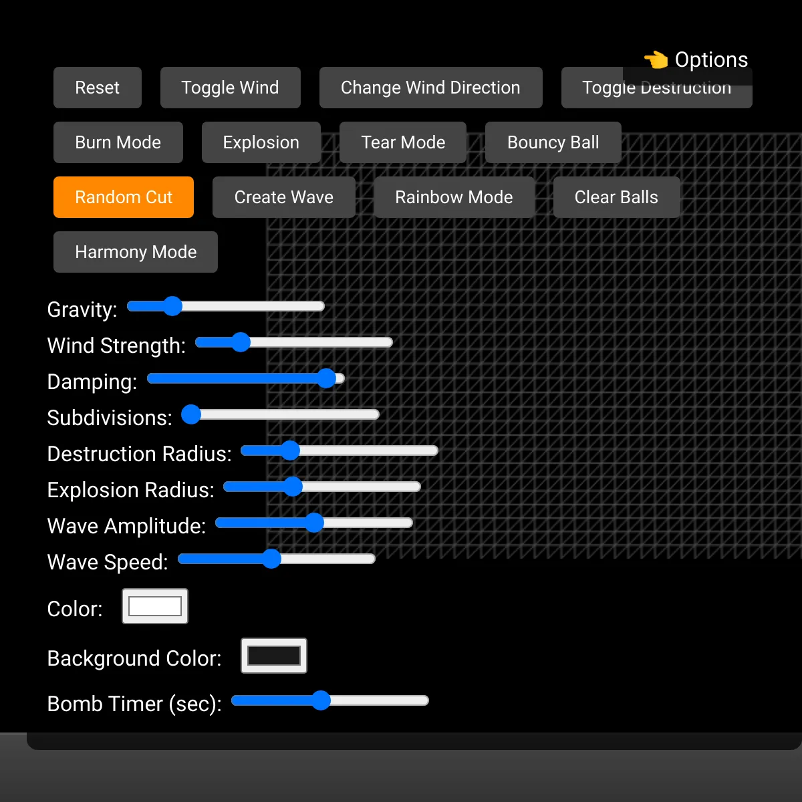The width and height of the screenshot is (802, 802).
Task: Select the Bouncy Ball button
Action: (x=553, y=142)
